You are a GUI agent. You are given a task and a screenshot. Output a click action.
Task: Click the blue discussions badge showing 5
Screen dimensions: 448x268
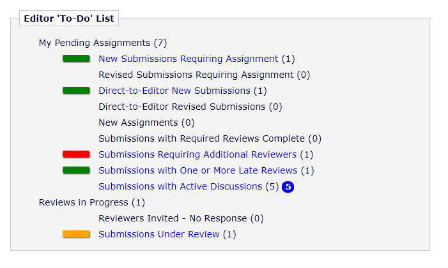pos(288,187)
